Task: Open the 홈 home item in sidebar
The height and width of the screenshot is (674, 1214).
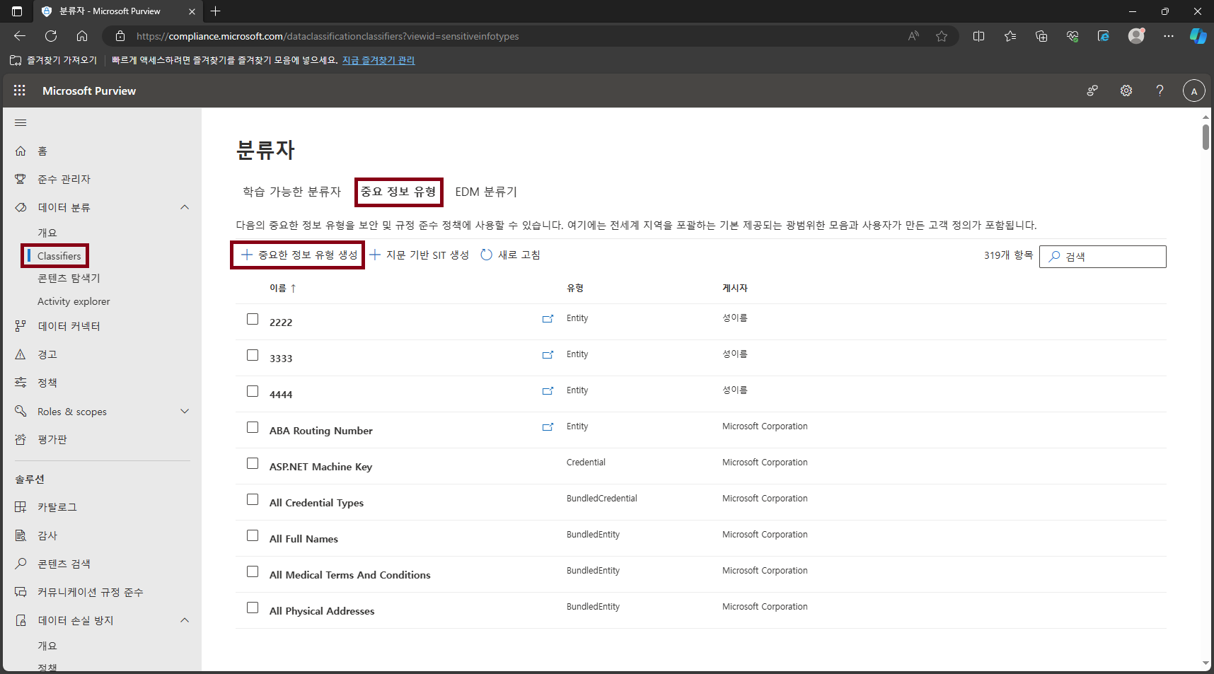Action: [42, 150]
